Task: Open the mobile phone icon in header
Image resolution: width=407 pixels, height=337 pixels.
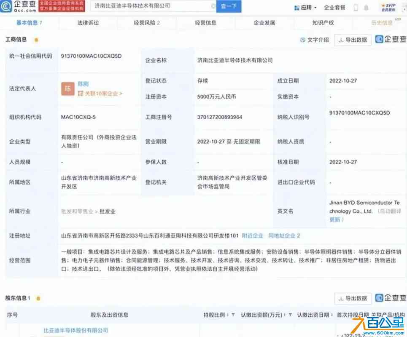Action: (x=356, y=8)
